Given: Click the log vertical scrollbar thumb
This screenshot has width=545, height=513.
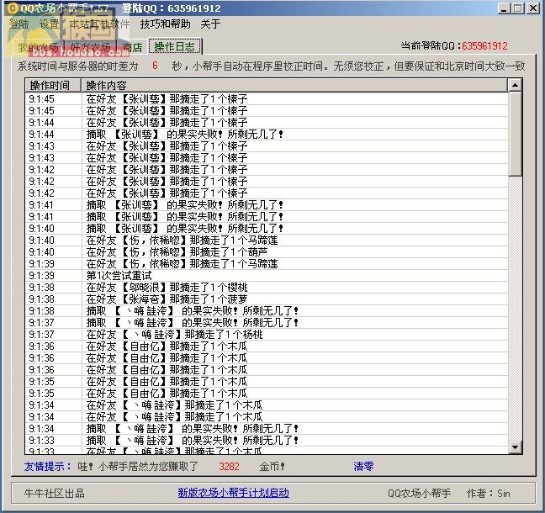Looking at the screenshot, I should pyautogui.click(x=515, y=134).
